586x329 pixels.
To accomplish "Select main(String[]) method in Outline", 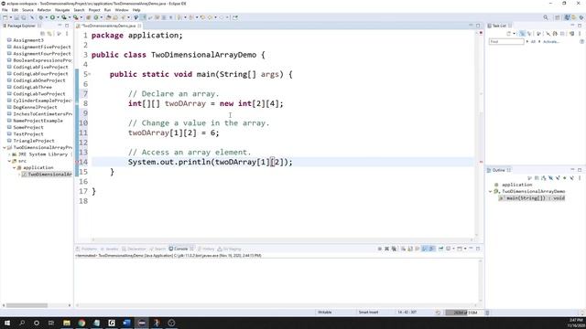I will click(x=532, y=198).
